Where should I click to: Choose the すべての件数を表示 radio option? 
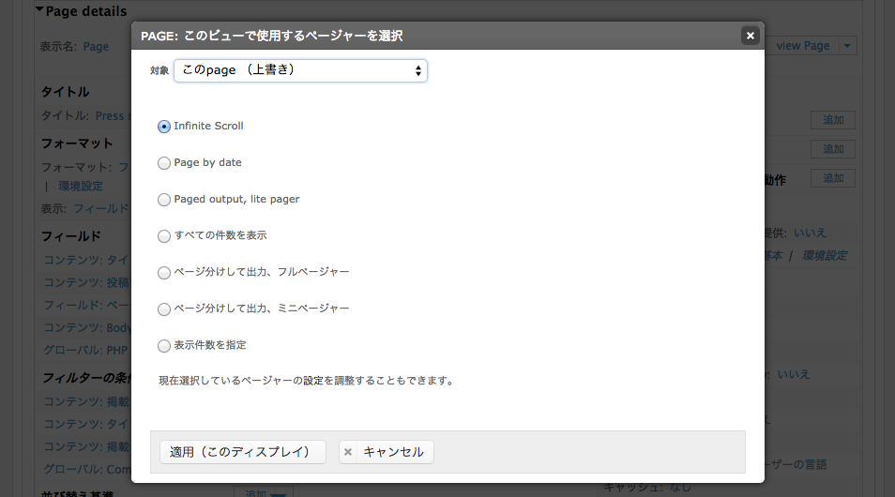click(164, 236)
